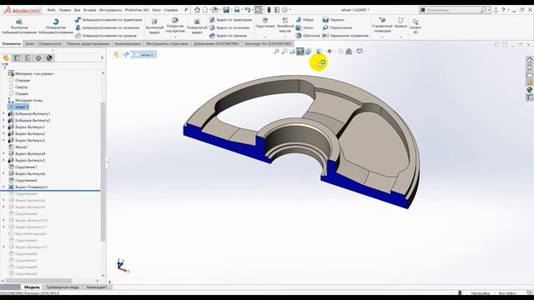Open the Правка menu
This screenshot has width=534, height=300.
65,10
